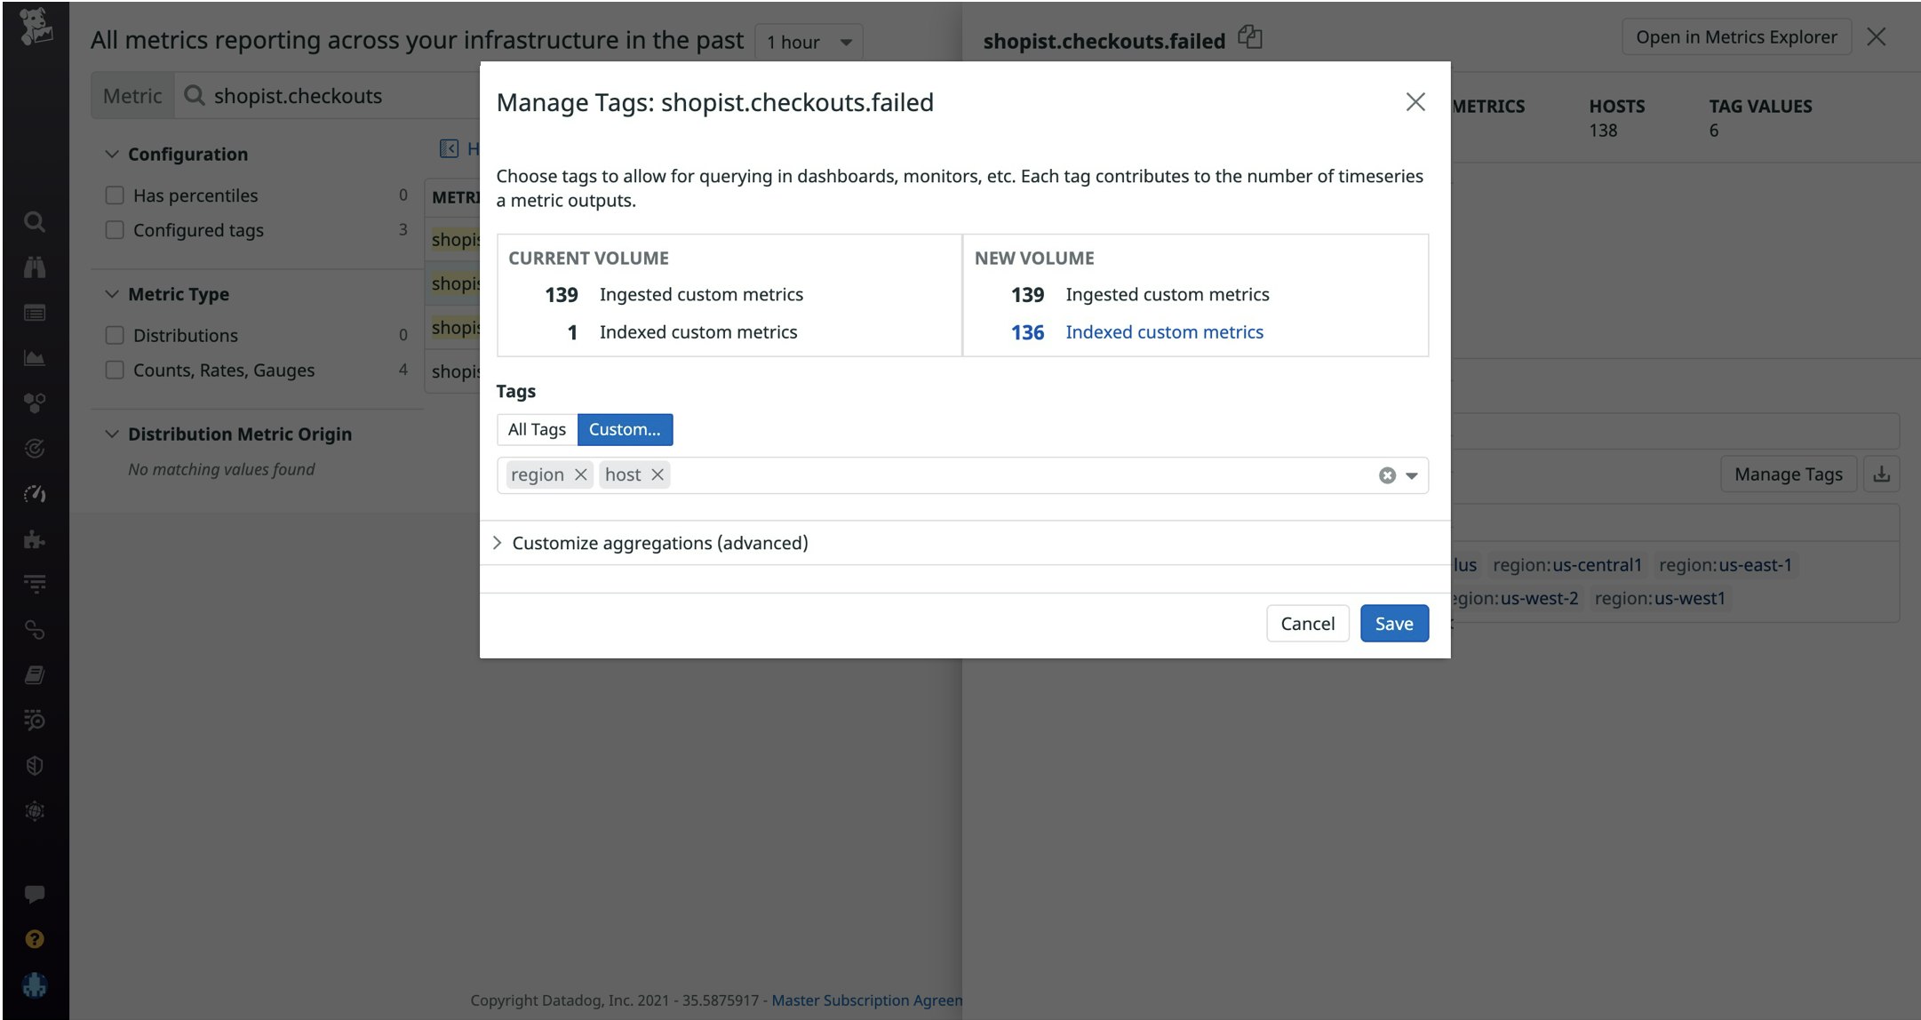The image size is (1921, 1020).
Task: Collapse the Distribution Metric Origin section
Action: [112, 434]
